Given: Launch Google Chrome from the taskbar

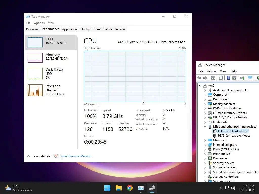Looking at the screenshot, I should click(x=130, y=188).
